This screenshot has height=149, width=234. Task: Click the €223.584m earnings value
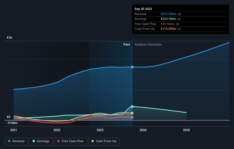click(168, 19)
